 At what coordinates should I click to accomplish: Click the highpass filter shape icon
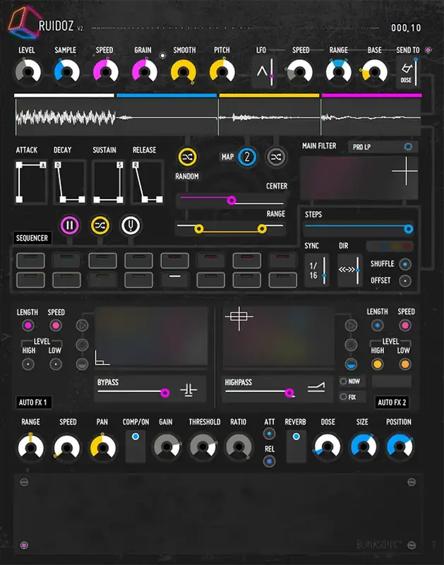coord(316,388)
